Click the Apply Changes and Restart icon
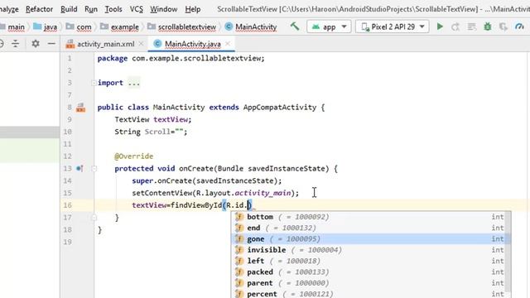This screenshot has height=298, width=530. 455,26
